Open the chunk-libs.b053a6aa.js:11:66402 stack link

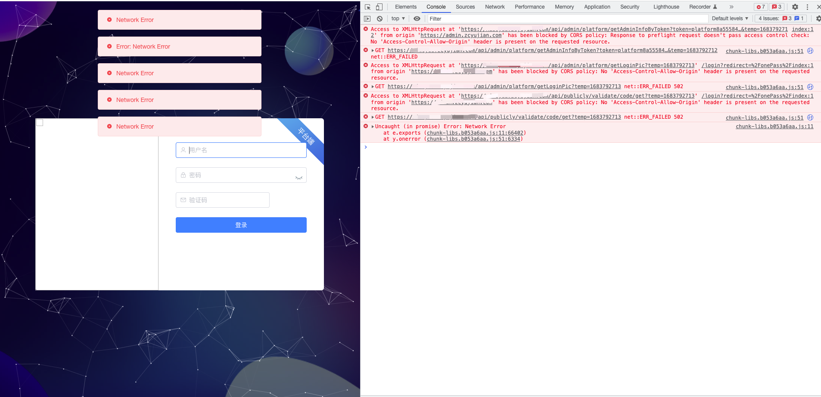pyautogui.click(x=475, y=133)
